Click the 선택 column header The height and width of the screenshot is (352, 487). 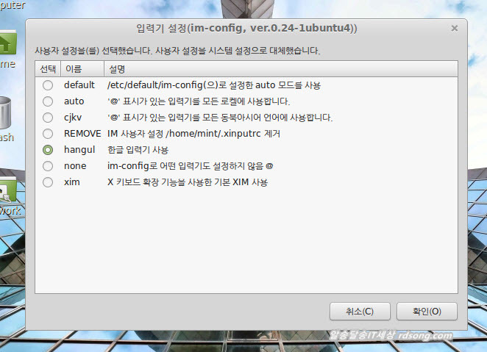[48, 69]
